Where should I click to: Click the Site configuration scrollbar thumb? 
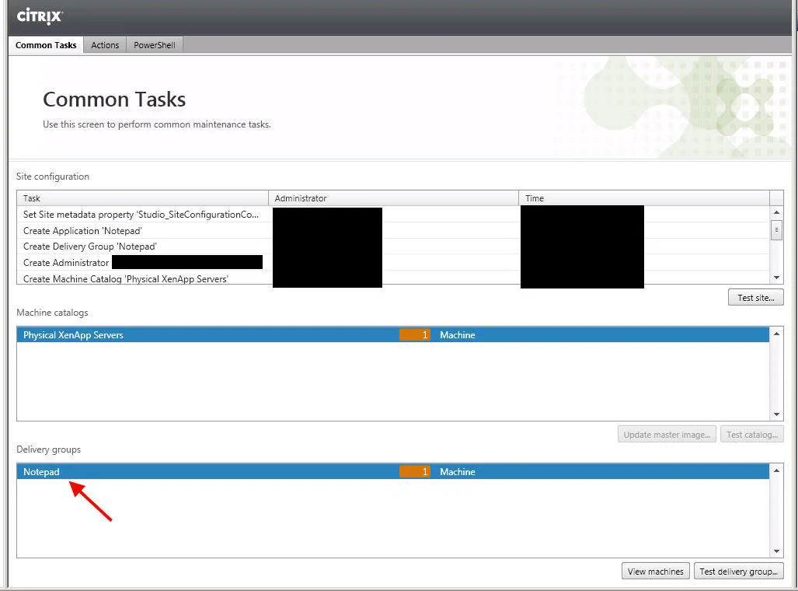click(x=776, y=229)
